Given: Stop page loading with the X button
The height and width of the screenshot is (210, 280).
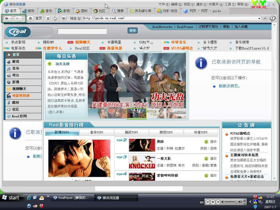Looking at the screenshot, I should (48, 18).
